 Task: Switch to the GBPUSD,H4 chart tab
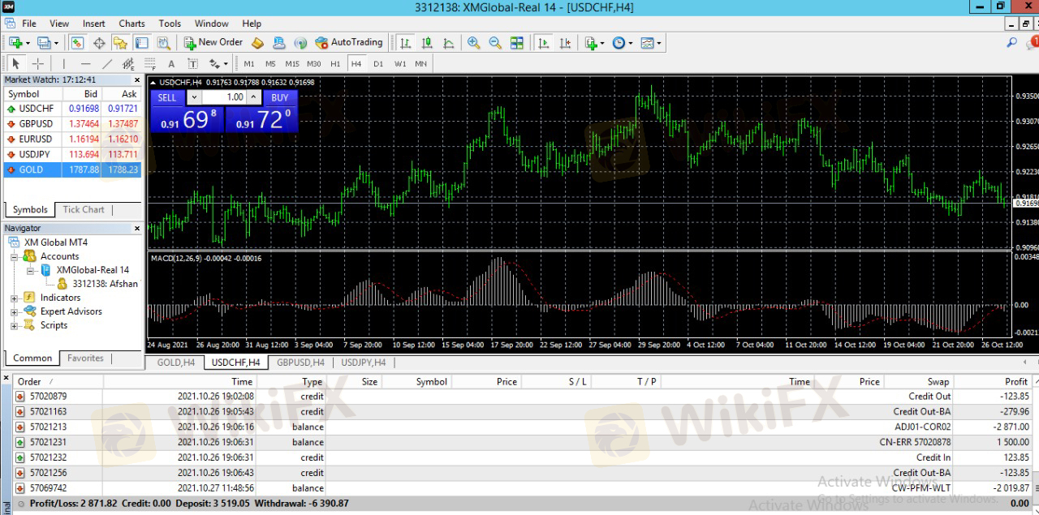tap(300, 363)
